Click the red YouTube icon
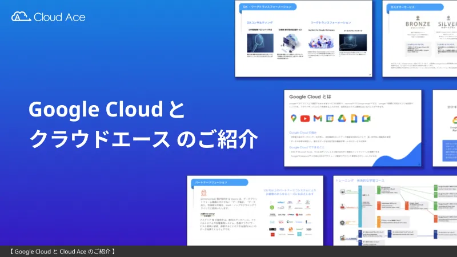The height and width of the screenshot is (257, 457). click(306, 118)
